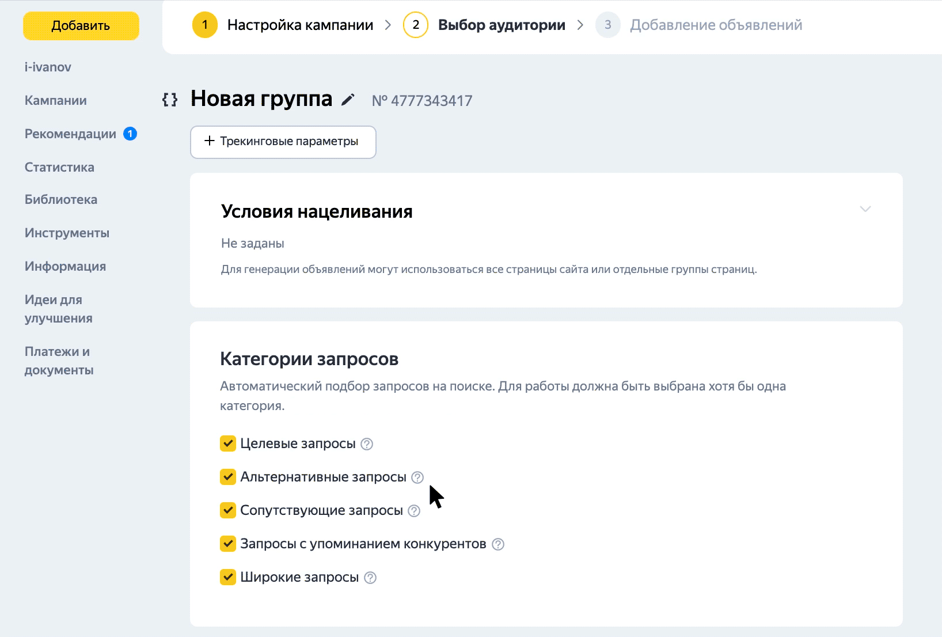942x637 pixels.
Task: Click the blue notification badge on Рекомендации
Action: (130, 134)
